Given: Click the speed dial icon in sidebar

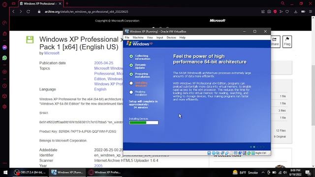Looking at the screenshot, I should (4, 23).
